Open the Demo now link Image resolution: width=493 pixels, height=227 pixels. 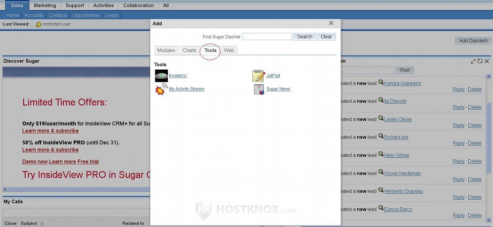(35, 162)
